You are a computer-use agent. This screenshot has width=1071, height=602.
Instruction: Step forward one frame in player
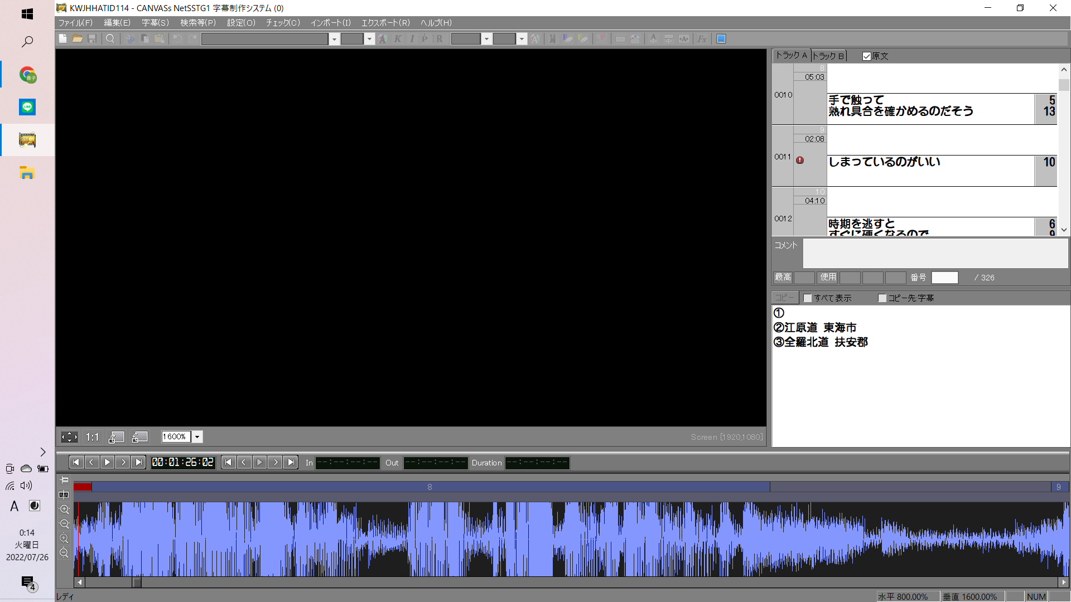pos(123,462)
